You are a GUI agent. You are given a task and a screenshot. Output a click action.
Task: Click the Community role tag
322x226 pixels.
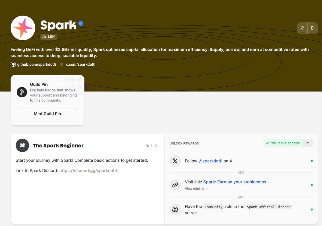point(214,207)
